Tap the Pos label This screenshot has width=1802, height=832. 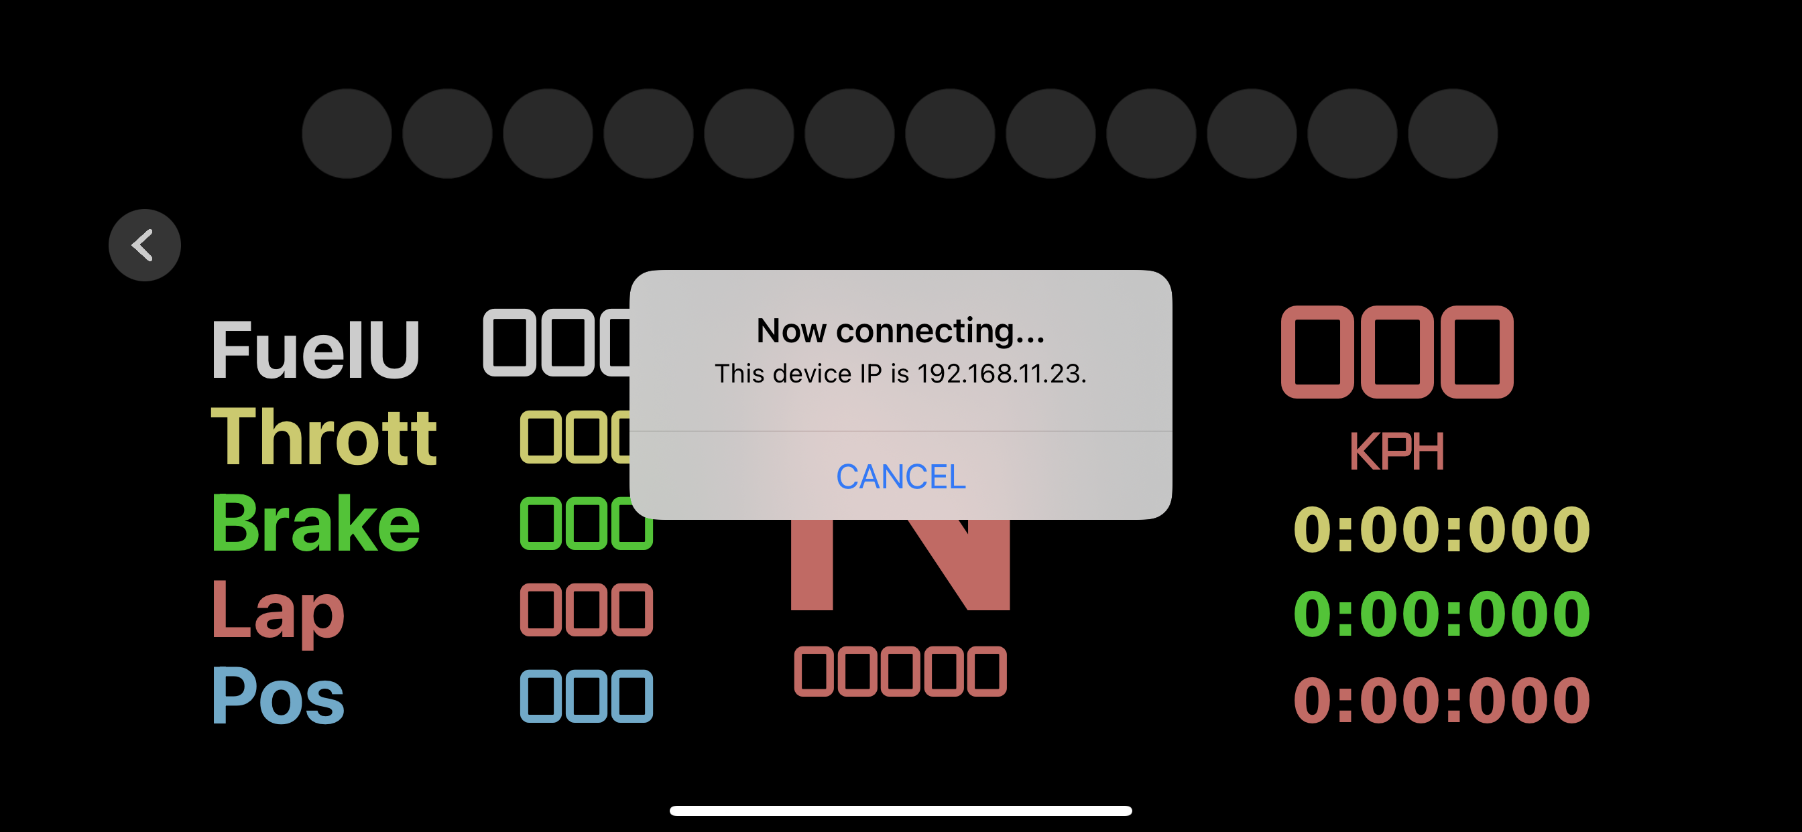[x=278, y=697]
